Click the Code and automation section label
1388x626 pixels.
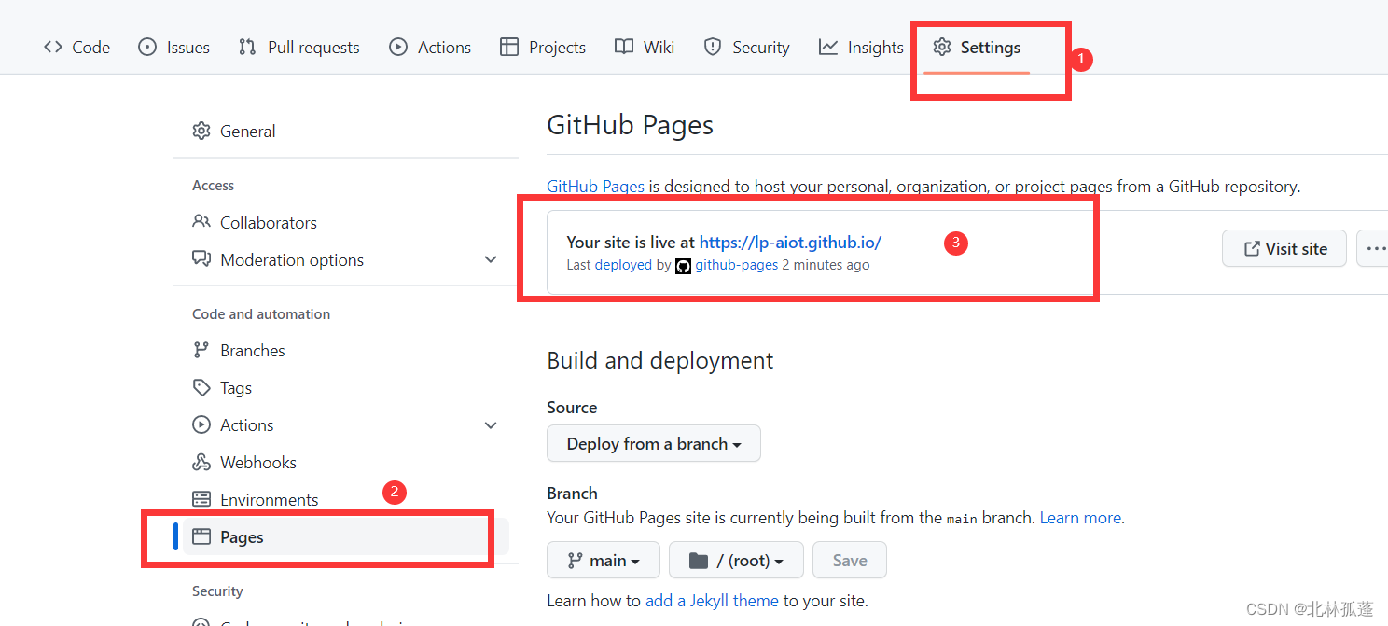click(x=261, y=313)
